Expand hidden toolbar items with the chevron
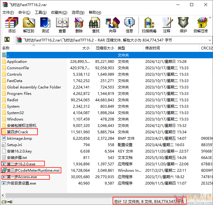The image size is (213, 205). pos(210,17)
